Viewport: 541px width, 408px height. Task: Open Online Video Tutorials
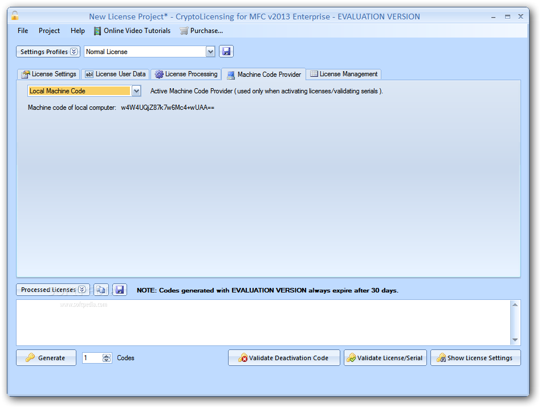click(132, 31)
